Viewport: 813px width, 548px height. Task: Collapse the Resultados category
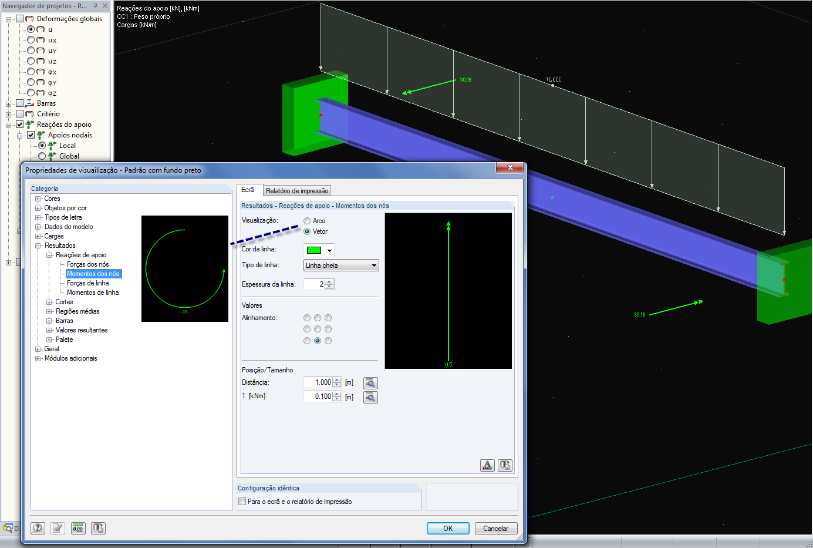point(38,246)
